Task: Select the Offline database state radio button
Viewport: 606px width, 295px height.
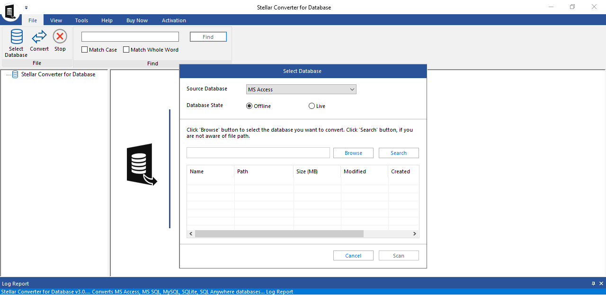Action: coord(249,106)
